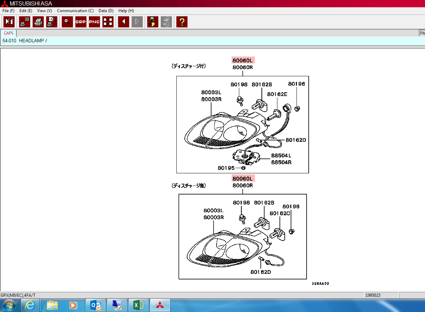
Task: Select 80060R above ディスチャージ付 diagram
Action: tap(243, 67)
